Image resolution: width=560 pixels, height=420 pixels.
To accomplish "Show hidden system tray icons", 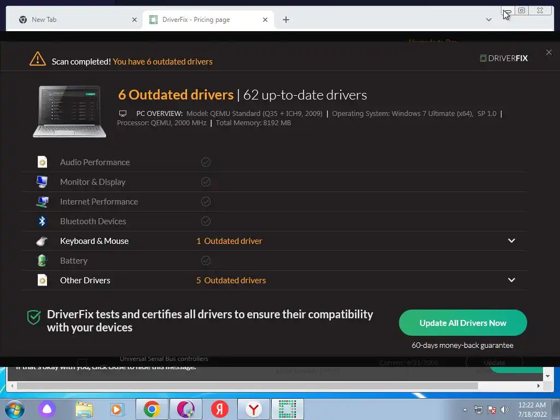I will tap(465, 410).
